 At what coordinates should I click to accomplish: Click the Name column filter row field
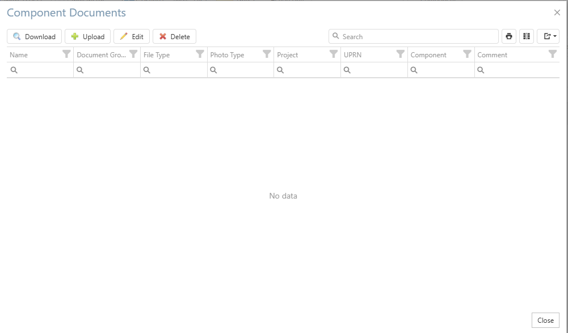point(44,70)
